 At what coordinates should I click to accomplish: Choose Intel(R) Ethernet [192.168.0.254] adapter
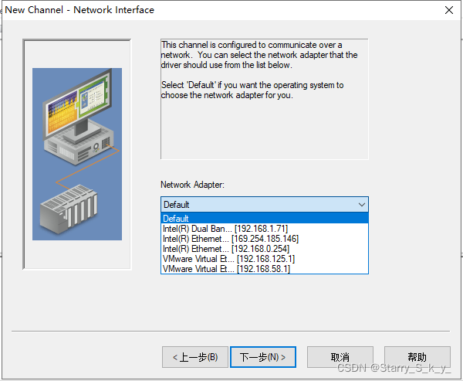(x=265, y=249)
